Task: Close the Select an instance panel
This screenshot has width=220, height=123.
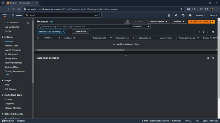Action: coord(213,58)
